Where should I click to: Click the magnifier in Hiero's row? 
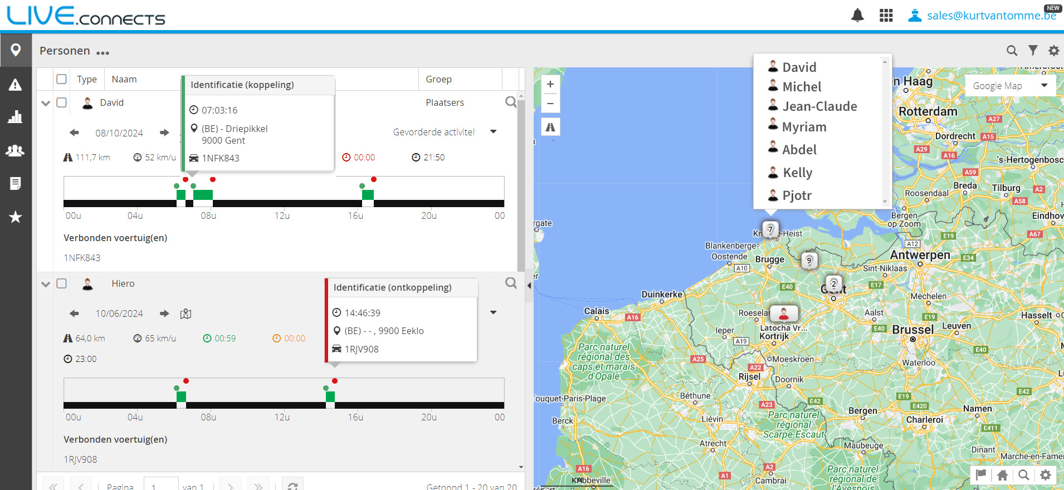511,283
